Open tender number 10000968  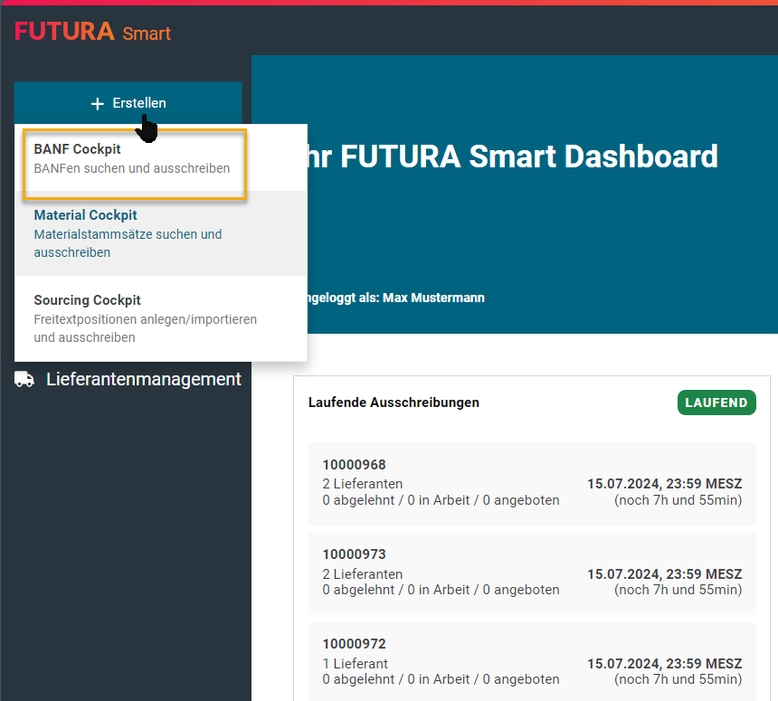(354, 466)
